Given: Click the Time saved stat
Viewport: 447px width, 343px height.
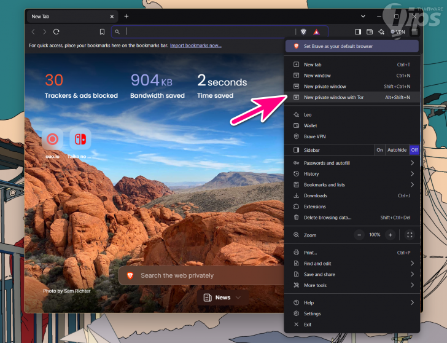Looking at the screenshot, I should pyautogui.click(x=222, y=86).
